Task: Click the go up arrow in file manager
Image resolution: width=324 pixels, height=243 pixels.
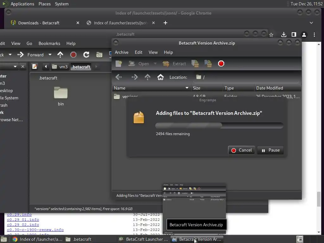Action: click(x=60, y=55)
